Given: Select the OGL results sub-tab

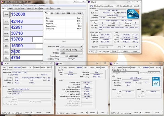Looking at the screenshot, I should [x=80, y=13].
